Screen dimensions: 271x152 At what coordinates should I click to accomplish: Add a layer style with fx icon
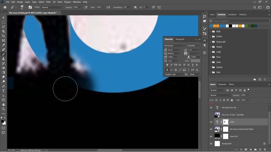pos(241,149)
